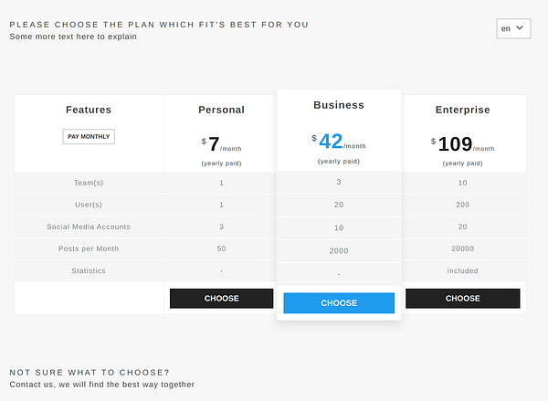Choose the Personal plan
This screenshot has height=401, width=548.
(221, 299)
